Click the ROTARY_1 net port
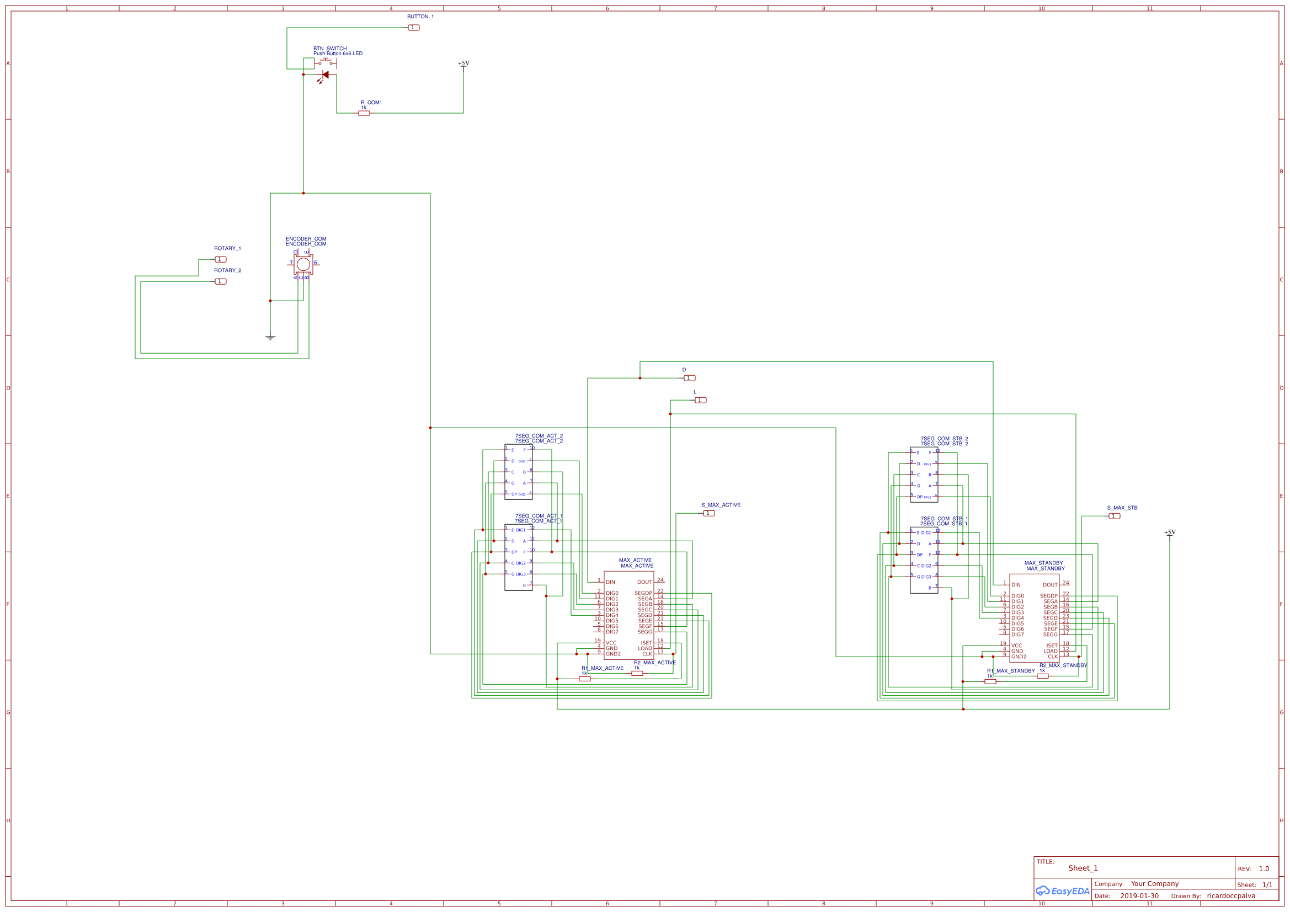This screenshot has height=912, width=1290. [x=220, y=259]
